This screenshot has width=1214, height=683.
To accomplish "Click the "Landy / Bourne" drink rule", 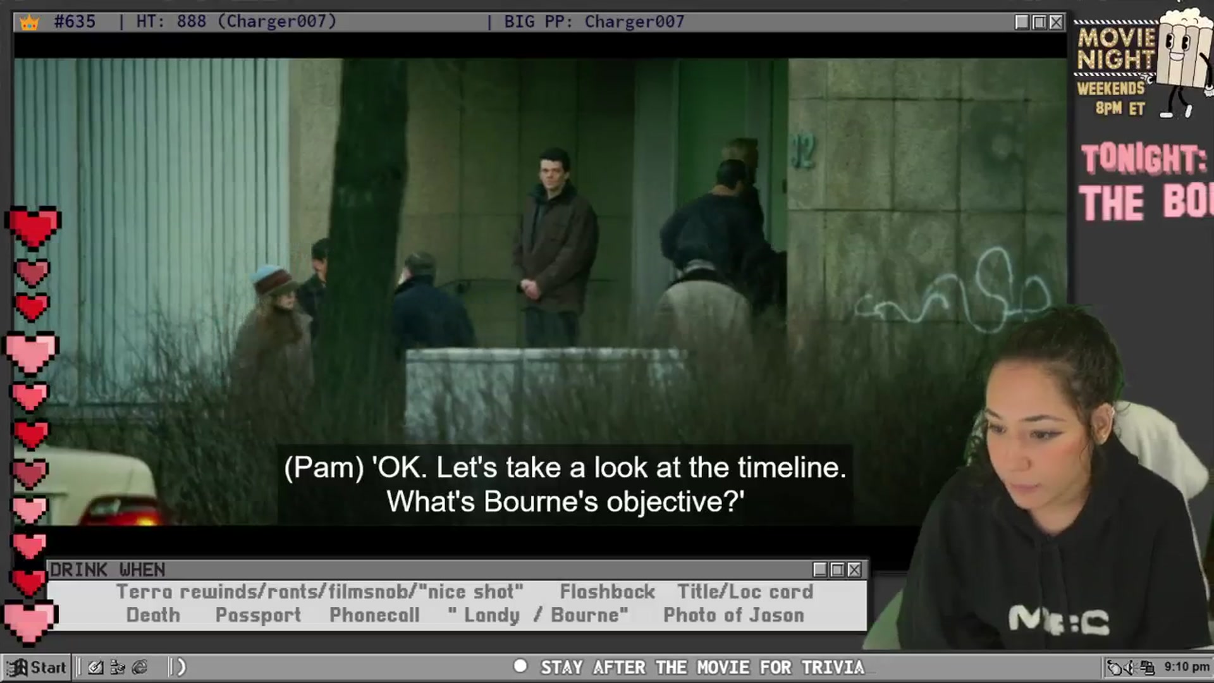I will (x=538, y=615).
